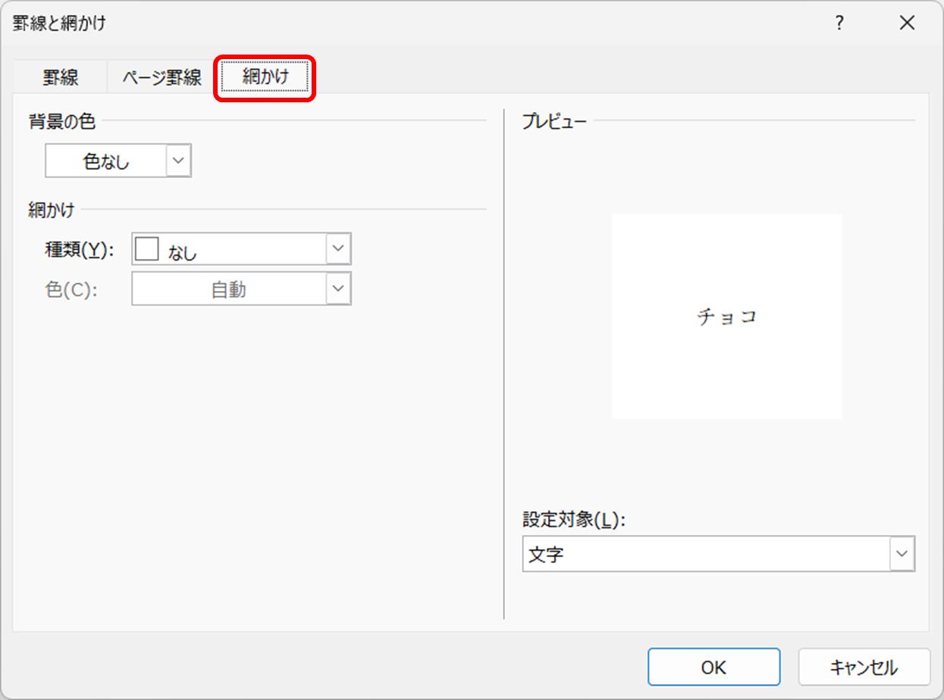
Task: Click the help question mark icon
Action: [x=839, y=23]
